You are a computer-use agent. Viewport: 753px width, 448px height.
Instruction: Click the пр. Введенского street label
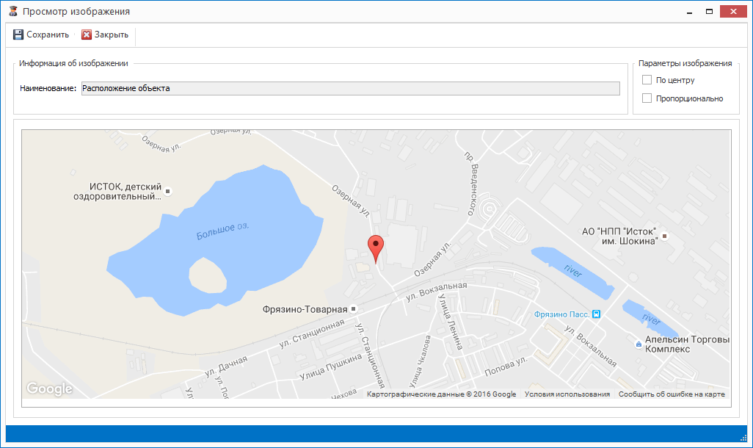(x=472, y=184)
